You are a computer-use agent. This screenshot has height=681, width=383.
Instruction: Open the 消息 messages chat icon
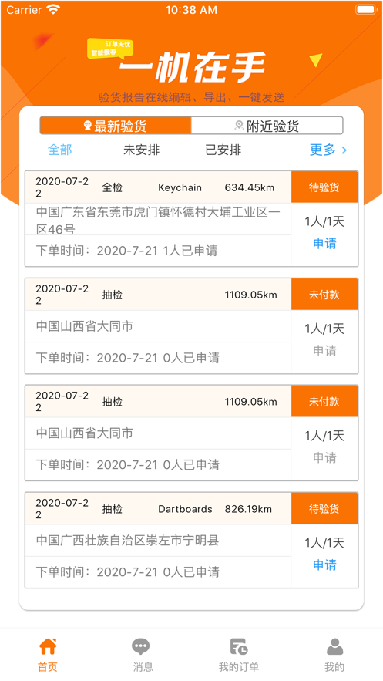pyautogui.click(x=140, y=647)
